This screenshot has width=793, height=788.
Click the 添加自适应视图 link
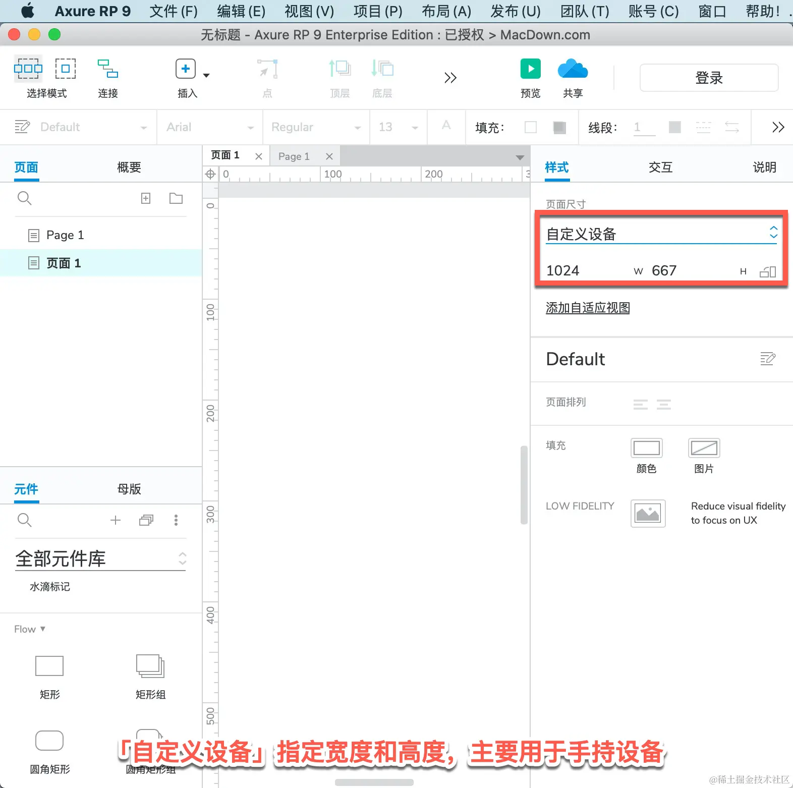(x=588, y=308)
